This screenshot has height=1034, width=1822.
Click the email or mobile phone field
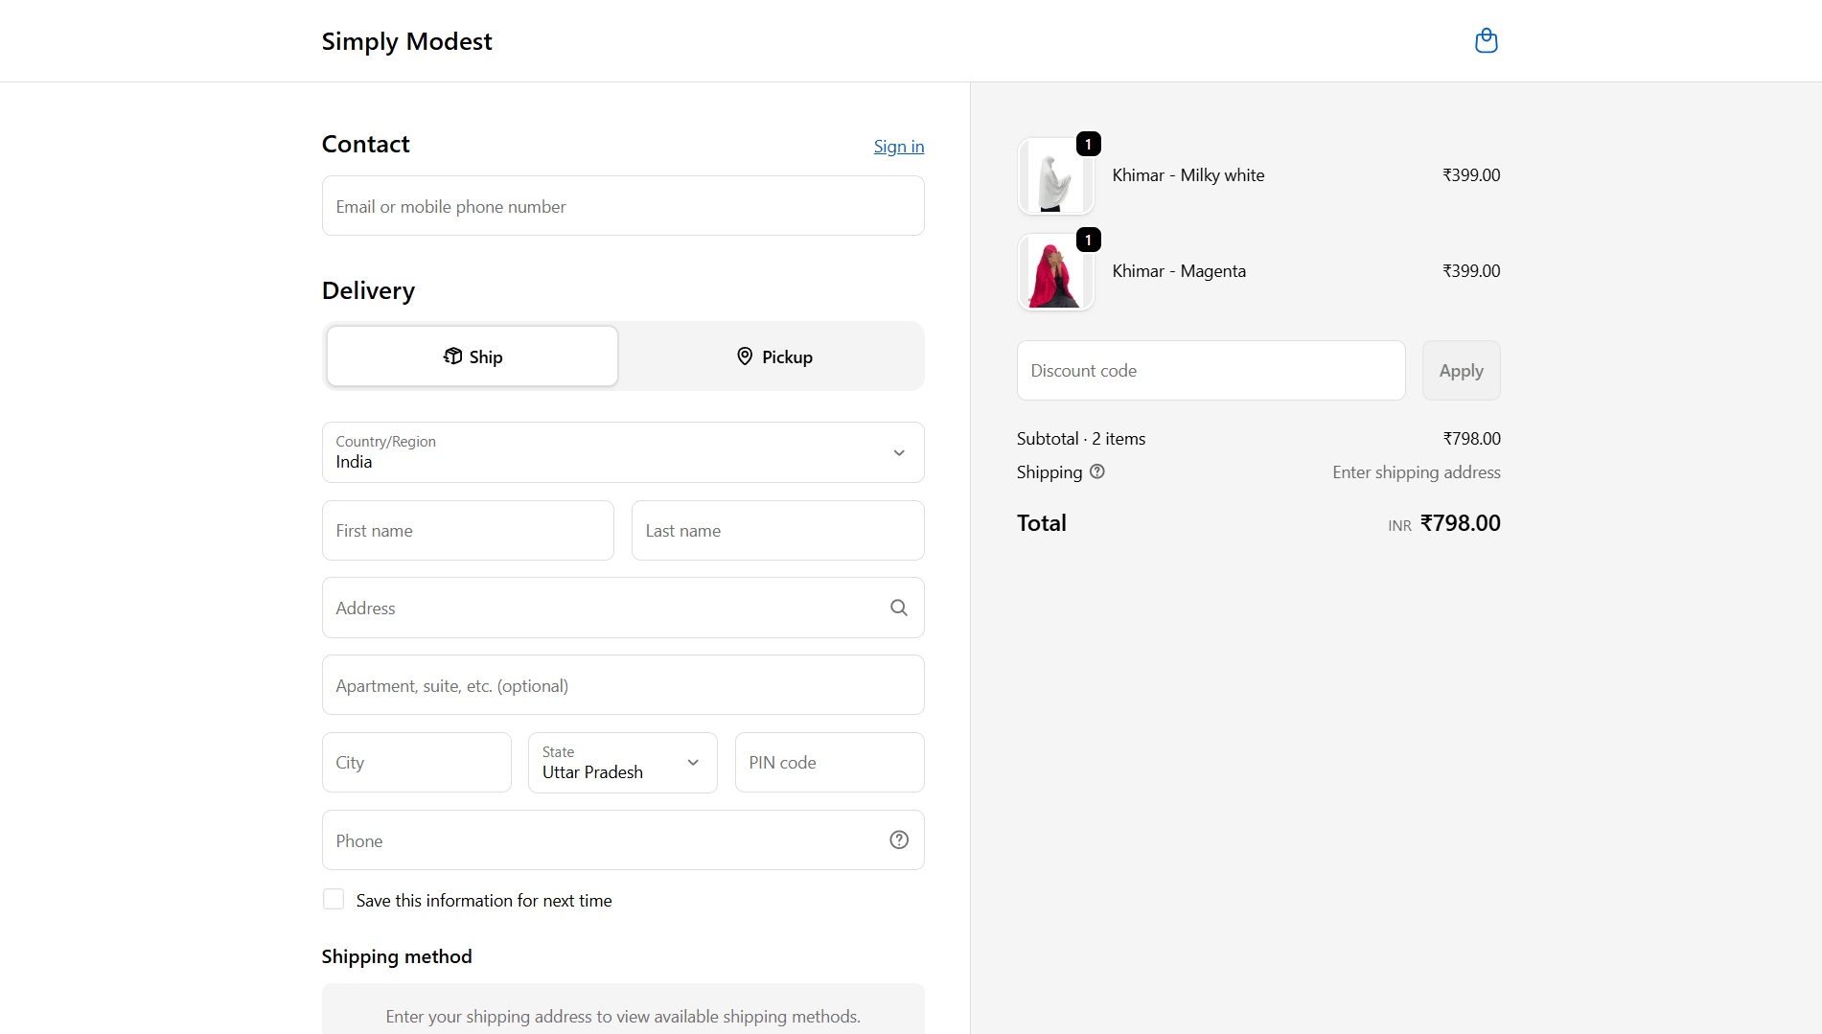coord(623,205)
